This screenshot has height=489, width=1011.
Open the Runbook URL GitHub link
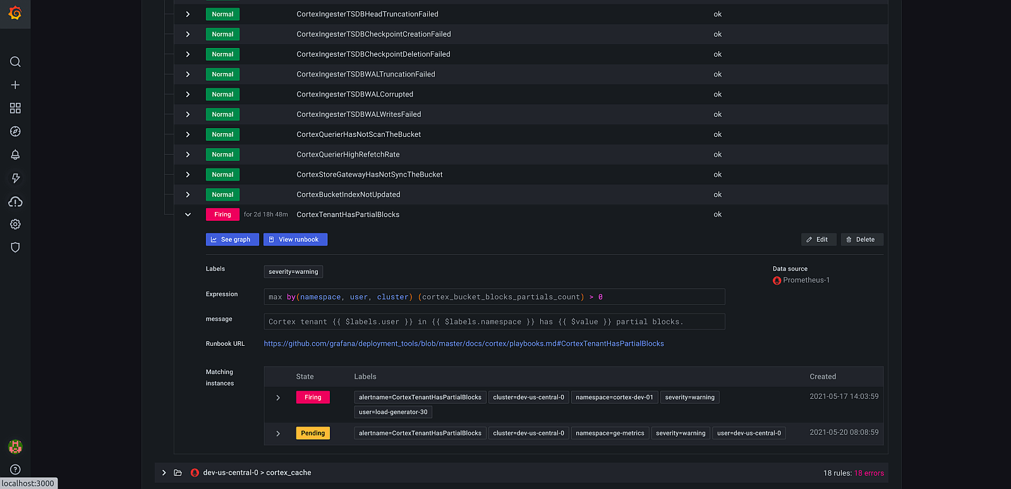pos(463,344)
